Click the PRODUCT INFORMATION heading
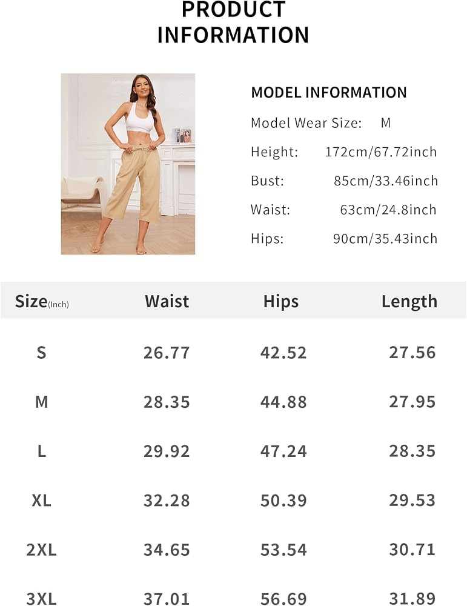This screenshot has height=606, width=467. [233, 22]
